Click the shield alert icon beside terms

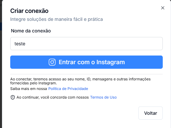point(13,97)
